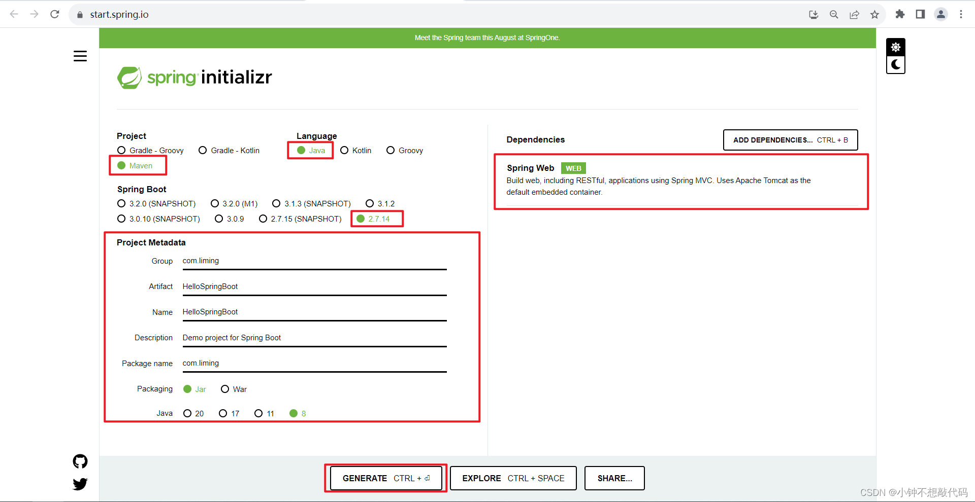Image resolution: width=975 pixels, height=502 pixels.
Task: Select Spring Boot 3.1.3 (SNAPSHOT)
Action: coord(311,204)
